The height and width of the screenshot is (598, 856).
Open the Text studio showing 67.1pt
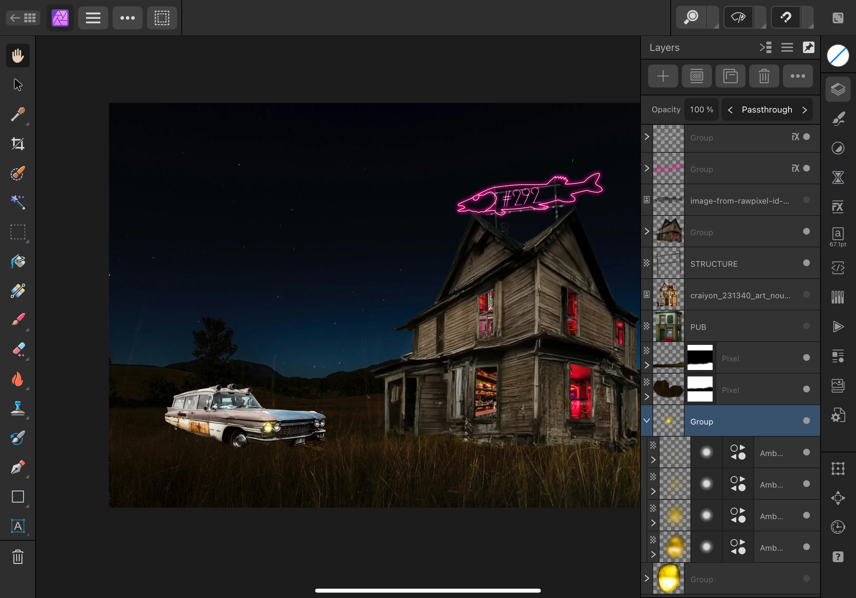click(x=838, y=237)
